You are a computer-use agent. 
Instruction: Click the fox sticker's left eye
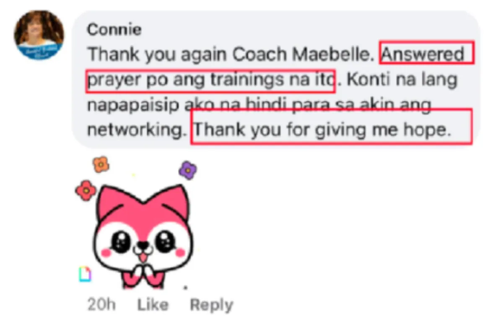(x=121, y=241)
